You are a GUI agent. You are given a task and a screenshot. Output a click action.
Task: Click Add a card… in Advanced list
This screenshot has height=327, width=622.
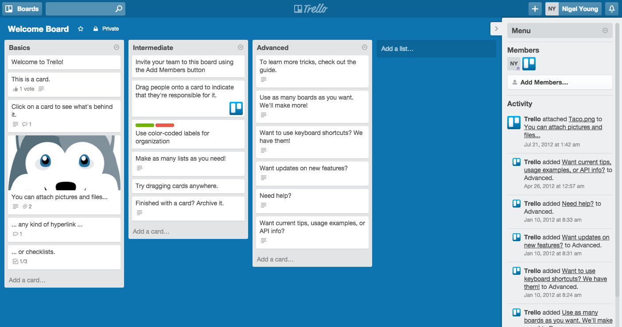point(275,259)
